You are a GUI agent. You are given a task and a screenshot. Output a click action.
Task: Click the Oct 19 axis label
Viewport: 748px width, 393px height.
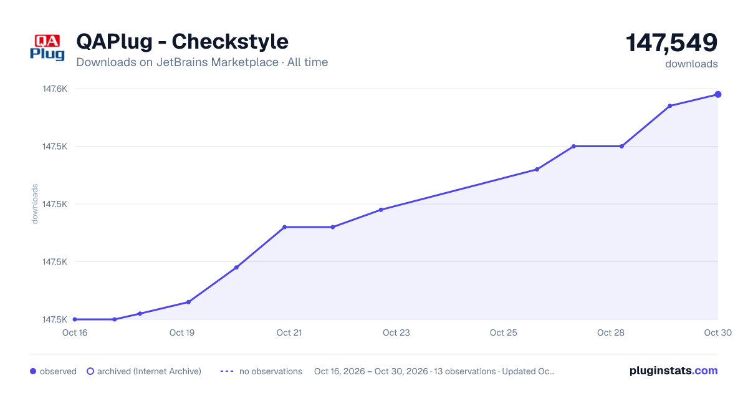(x=182, y=332)
